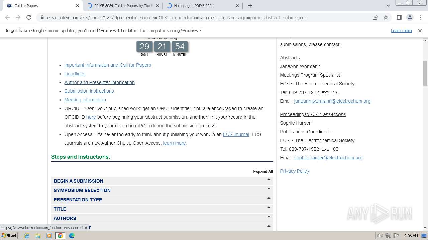This screenshot has height=240, width=428.
Task: Click the Windows Start button
Action: (x=9, y=236)
